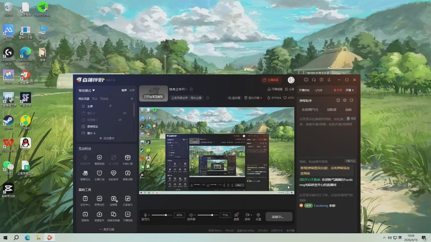The image size is (431, 242).
Task: Open the hamburger menu icon in title bar
Action: point(329,80)
